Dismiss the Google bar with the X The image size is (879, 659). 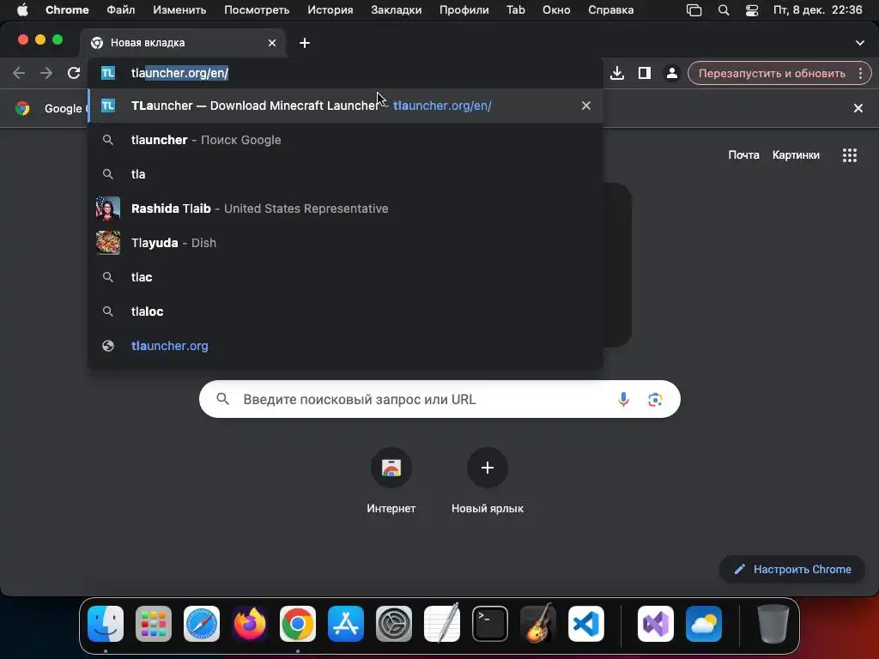click(x=858, y=108)
